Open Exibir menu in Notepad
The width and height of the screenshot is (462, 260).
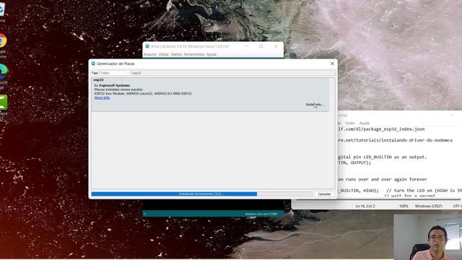click(x=350, y=123)
